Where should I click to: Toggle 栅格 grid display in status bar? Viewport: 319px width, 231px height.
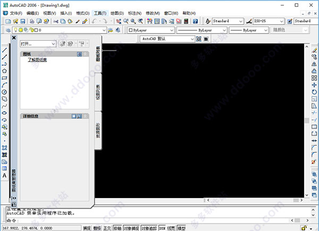(x=97, y=228)
